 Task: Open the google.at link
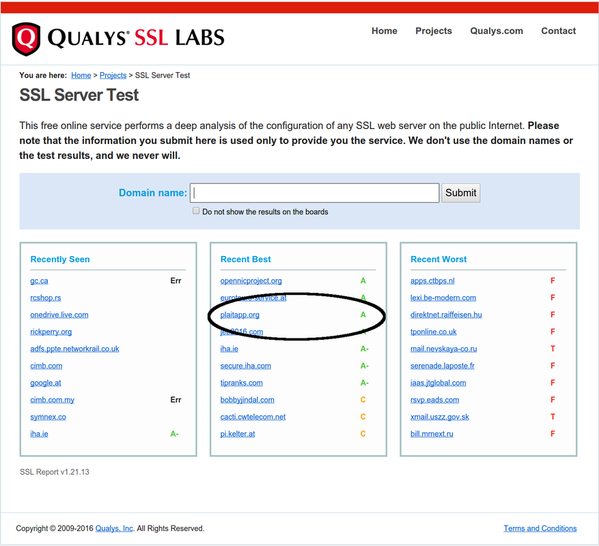click(46, 383)
